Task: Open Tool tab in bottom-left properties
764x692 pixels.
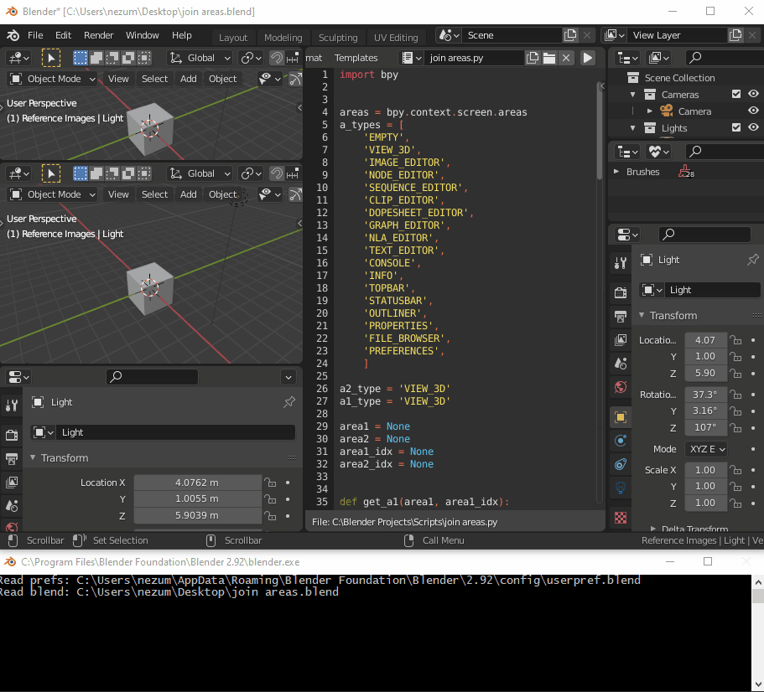Action: (12, 405)
